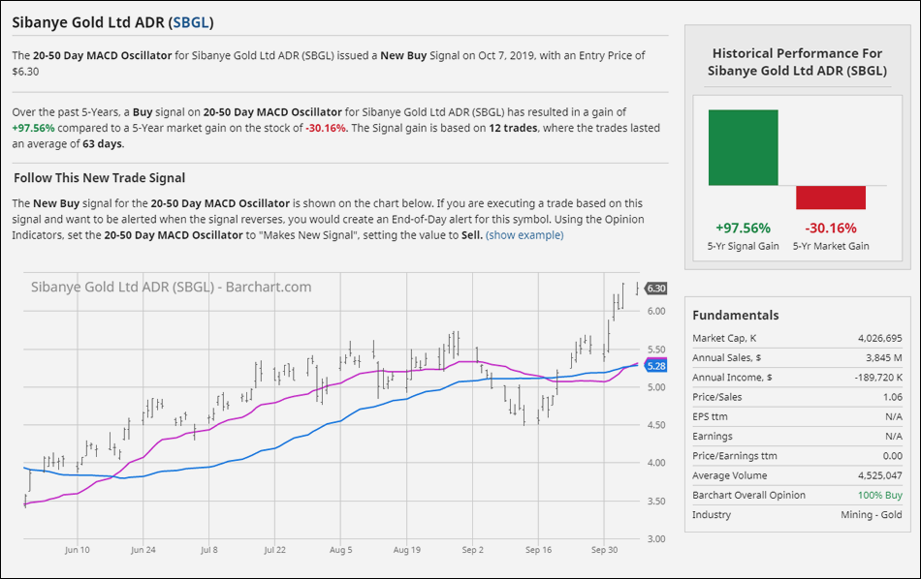Click the 5-Yr Signal Gain caption

tap(743, 246)
